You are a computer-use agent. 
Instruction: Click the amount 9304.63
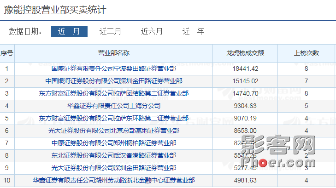pyautogui.click(x=245, y=106)
